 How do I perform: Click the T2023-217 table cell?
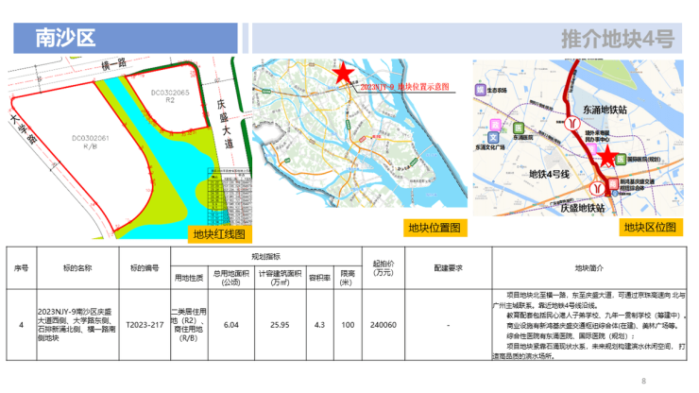tap(145, 325)
